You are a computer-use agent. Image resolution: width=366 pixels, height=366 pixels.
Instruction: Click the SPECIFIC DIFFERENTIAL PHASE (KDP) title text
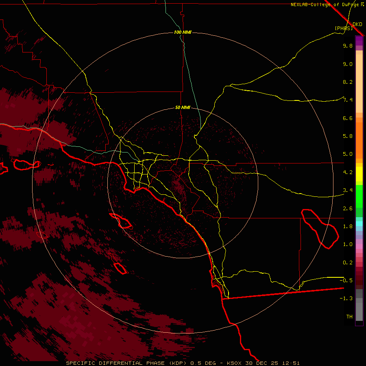[x=127, y=363]
